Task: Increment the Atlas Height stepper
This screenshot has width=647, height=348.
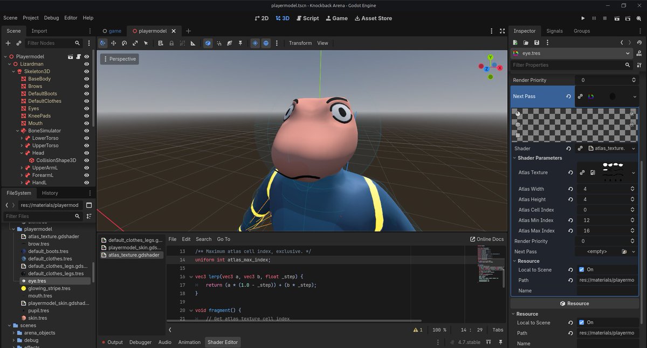Action: (x=633, y=198)
